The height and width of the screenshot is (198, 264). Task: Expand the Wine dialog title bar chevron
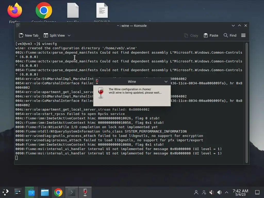tap(166, 81)
